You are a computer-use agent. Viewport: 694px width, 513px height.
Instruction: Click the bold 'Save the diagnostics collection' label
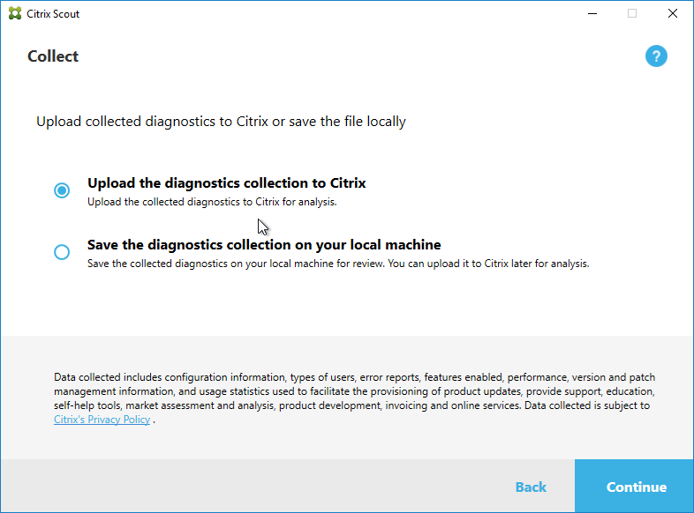(264, 245)
